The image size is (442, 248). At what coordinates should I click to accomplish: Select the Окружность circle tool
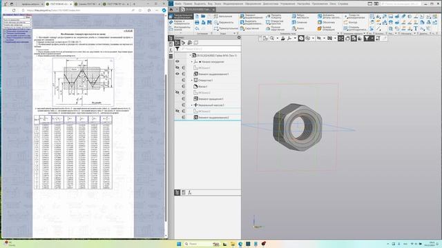[x=224, y=22]
